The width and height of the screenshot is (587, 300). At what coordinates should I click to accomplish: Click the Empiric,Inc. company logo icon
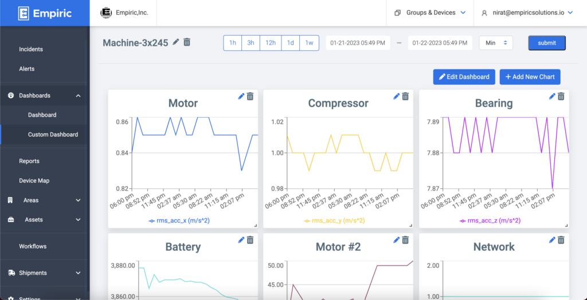click(106, 13)
